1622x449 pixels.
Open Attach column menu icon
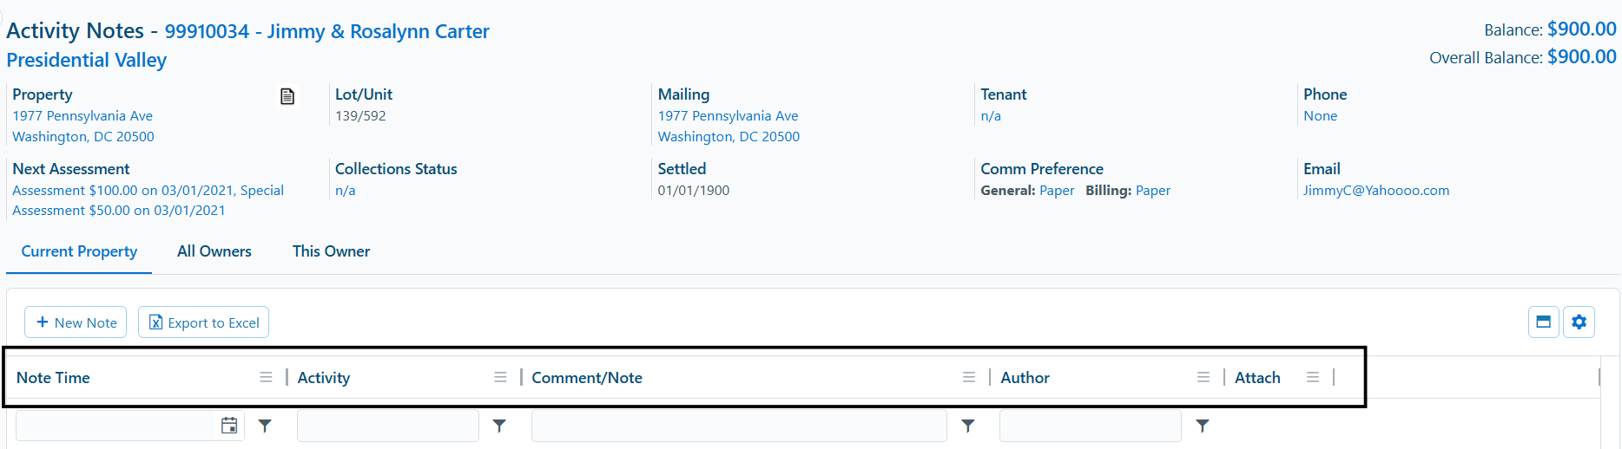coord(1313,377)
